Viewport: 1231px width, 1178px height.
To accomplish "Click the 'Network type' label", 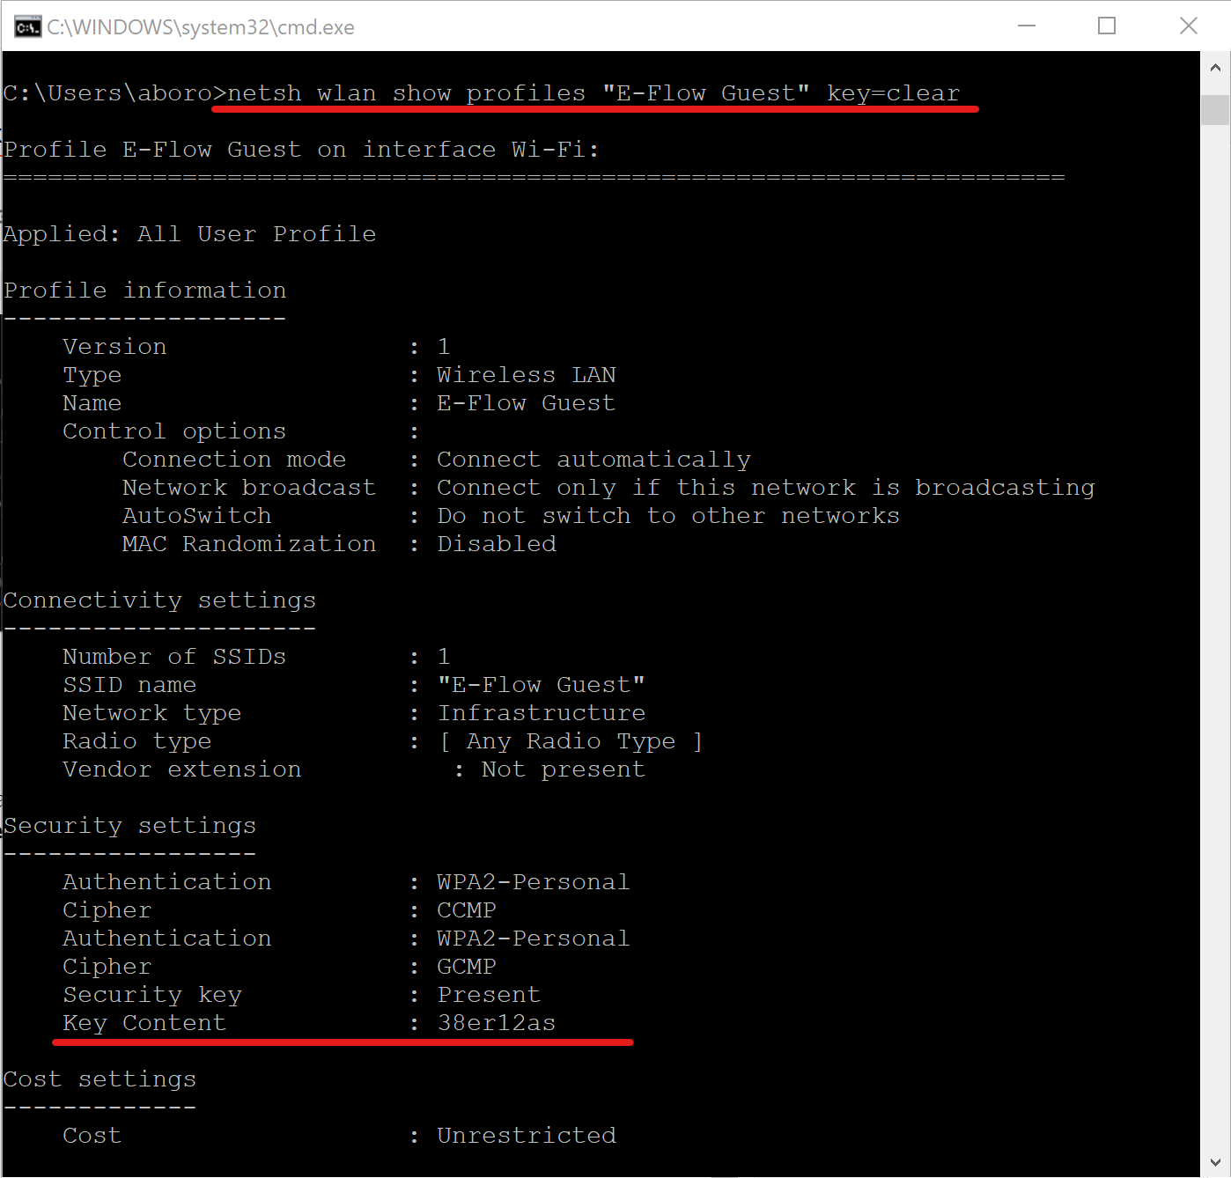I will [x=152, y=713].
